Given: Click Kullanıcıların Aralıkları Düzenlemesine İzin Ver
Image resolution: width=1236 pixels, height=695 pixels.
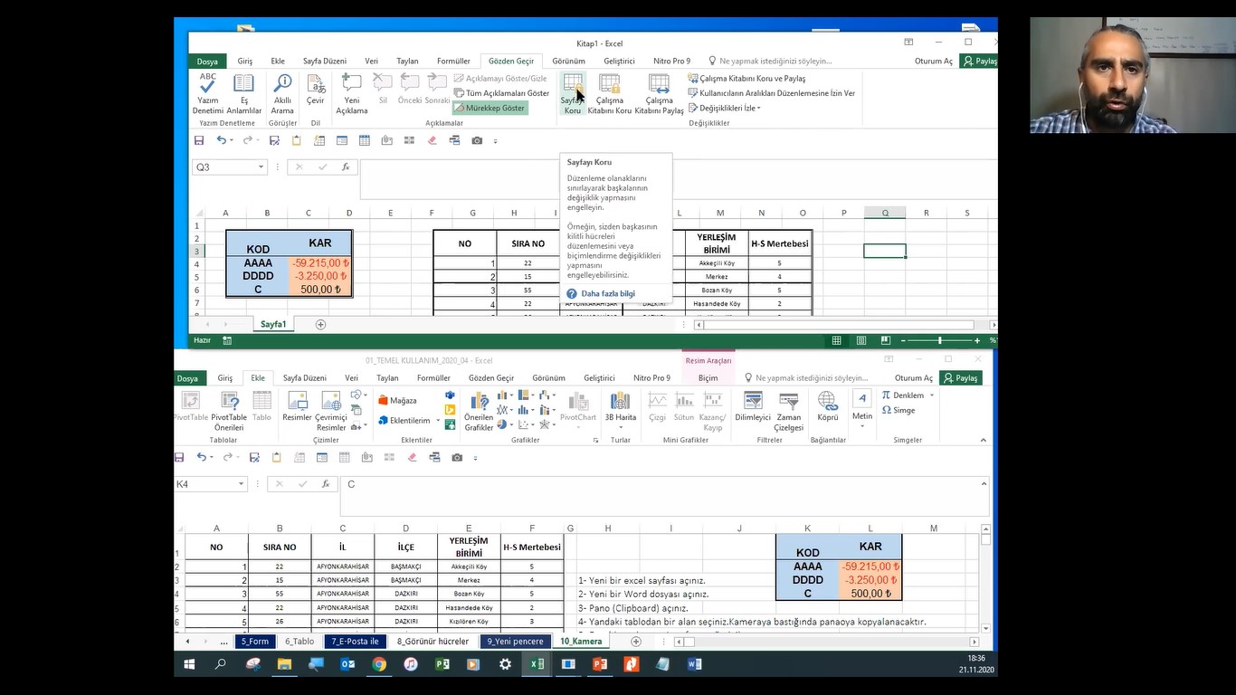Looking at the screenshot, I should [x=771, y=93].
